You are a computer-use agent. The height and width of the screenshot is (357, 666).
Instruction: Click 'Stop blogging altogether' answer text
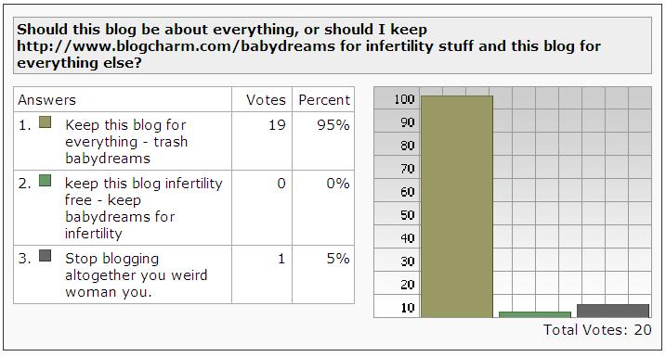point(136,275)
